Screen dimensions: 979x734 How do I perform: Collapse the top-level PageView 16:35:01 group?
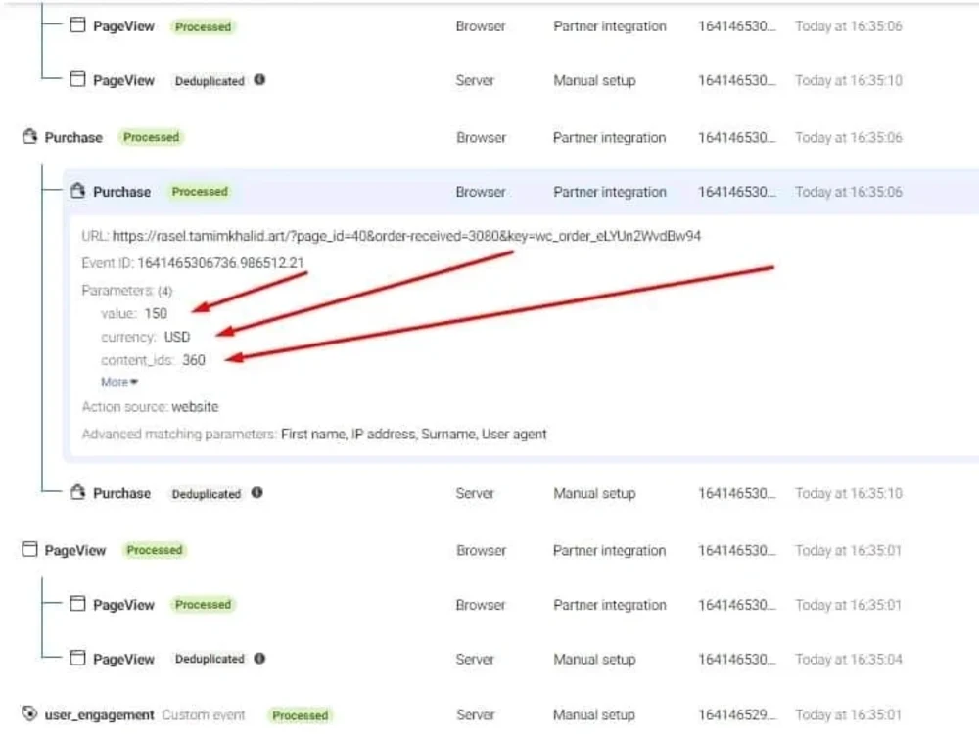click(489, 550)
